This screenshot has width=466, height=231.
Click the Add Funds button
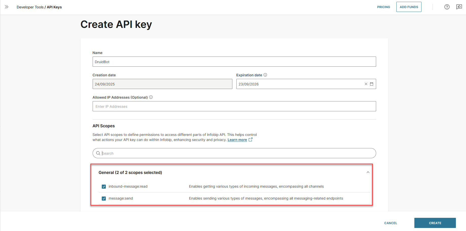point(409,7)
